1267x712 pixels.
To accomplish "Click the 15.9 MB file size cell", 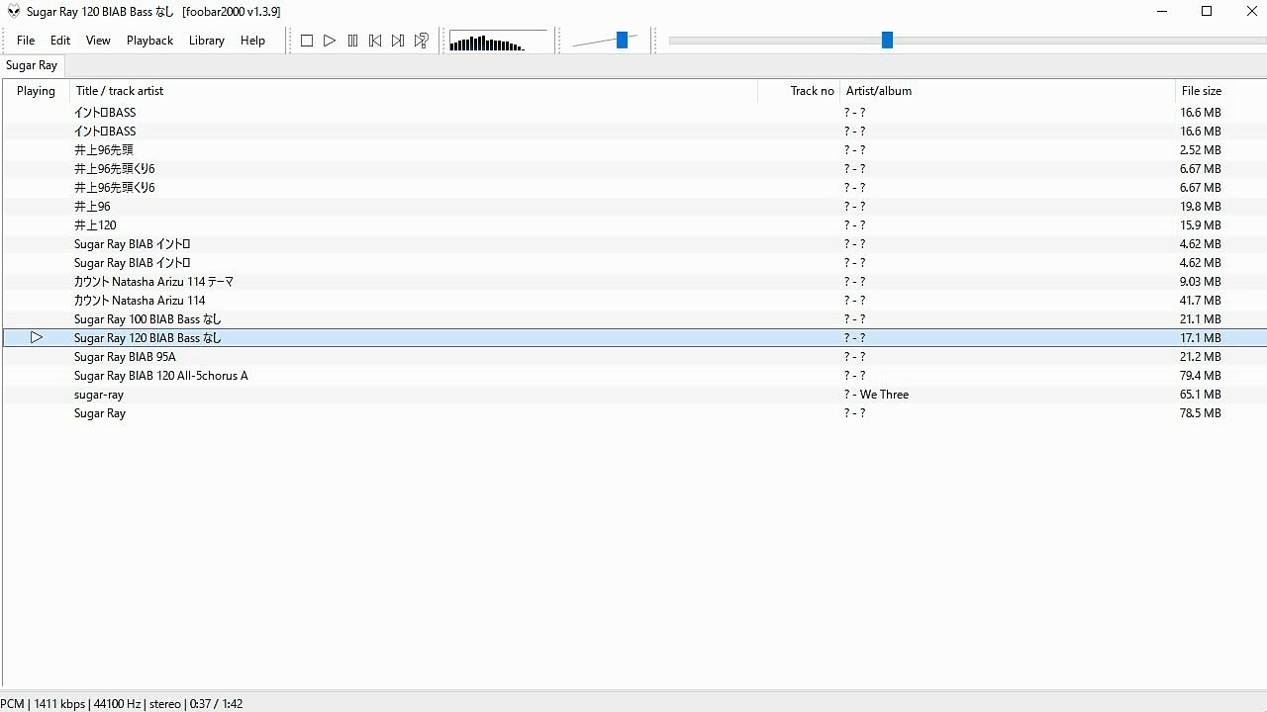I will [1200, 225].
